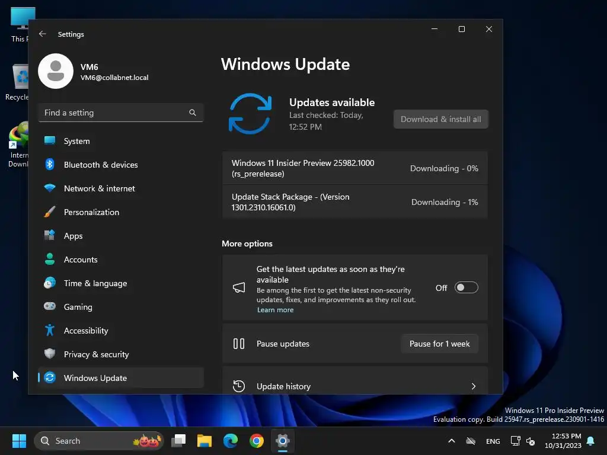Click the Pause updates label
Screen dimensions: 607x455
pos(283,344)
